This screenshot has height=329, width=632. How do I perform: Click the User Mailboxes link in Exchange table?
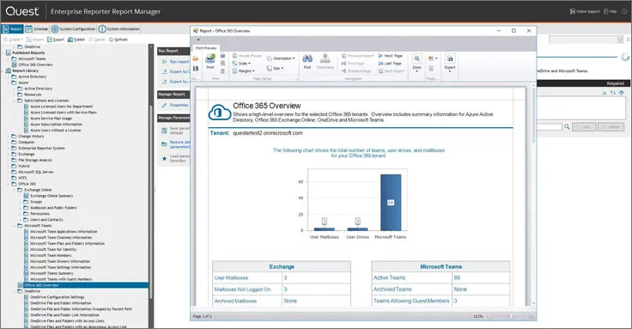[x=231, y=277]
